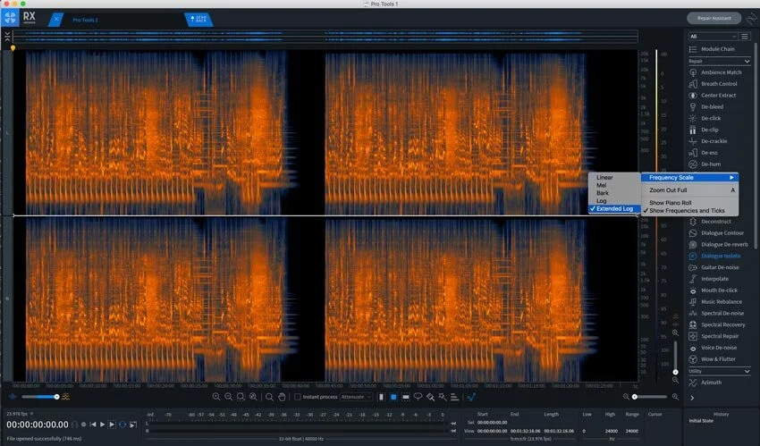Open the De-bleed module
This screenshot has width=760, height=446.
tap(706, 106)
